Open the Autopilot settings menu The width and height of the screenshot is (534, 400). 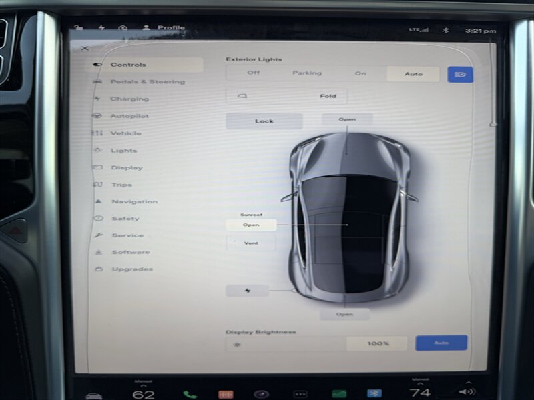(129, 116)
